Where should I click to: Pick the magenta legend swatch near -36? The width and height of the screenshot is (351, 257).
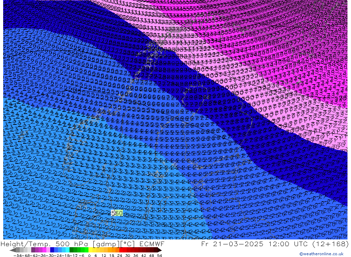pyautogui.click(x=44, y=250)
